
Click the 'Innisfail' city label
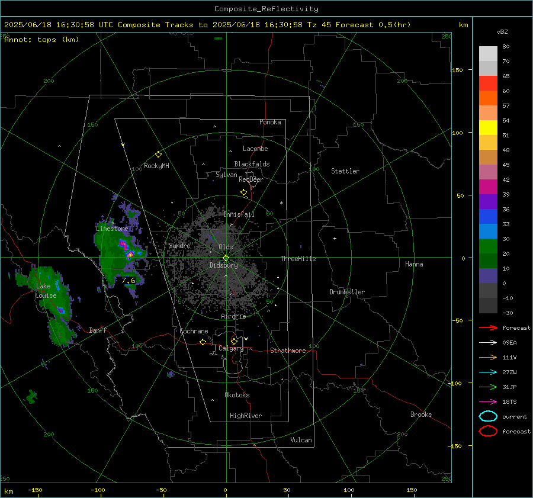point(239,214)
